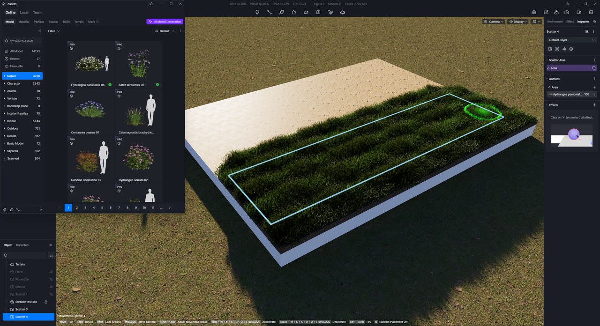
Task: Click the leaf vegetation tool icon
Action: click(282, 12)
